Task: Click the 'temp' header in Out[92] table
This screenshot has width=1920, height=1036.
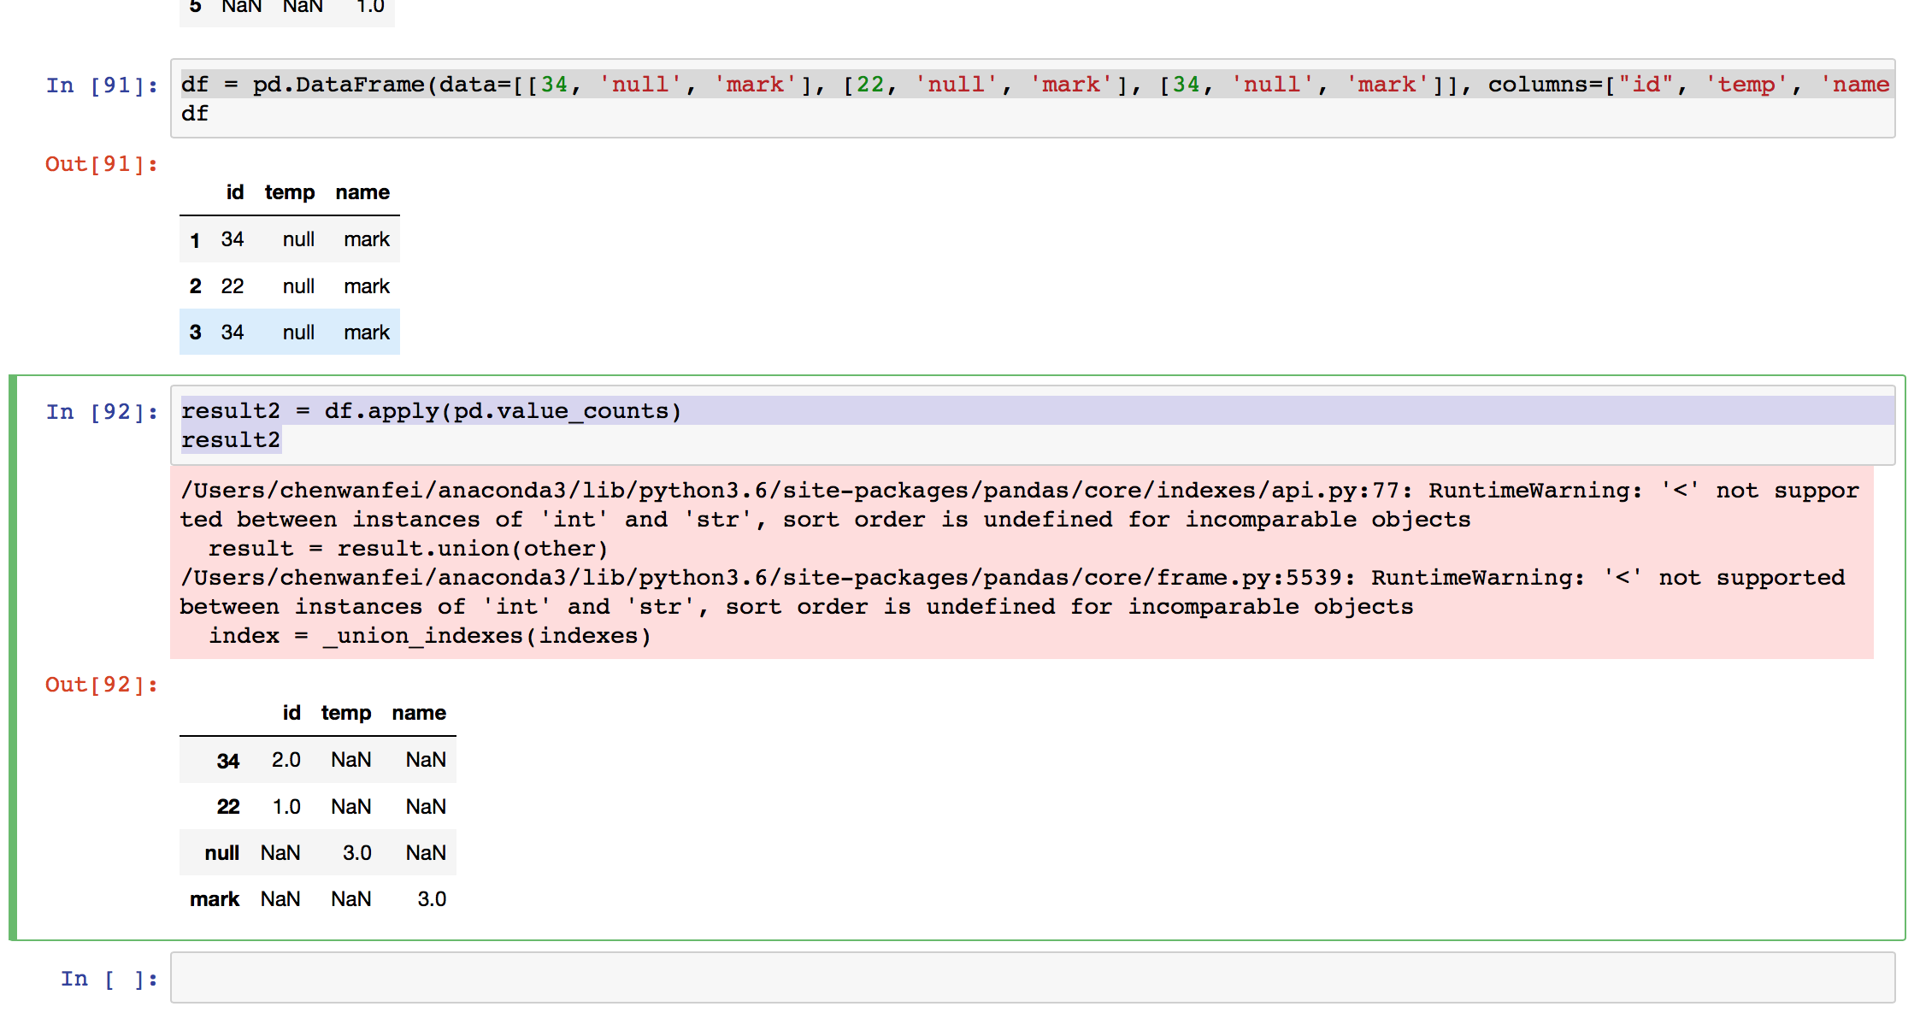Action: (346, 713)
